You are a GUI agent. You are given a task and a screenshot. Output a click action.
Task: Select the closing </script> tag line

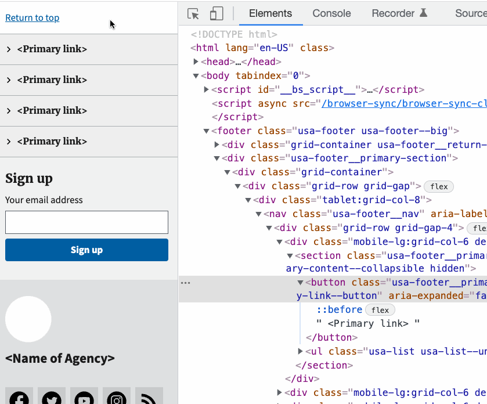coord(237,117)
